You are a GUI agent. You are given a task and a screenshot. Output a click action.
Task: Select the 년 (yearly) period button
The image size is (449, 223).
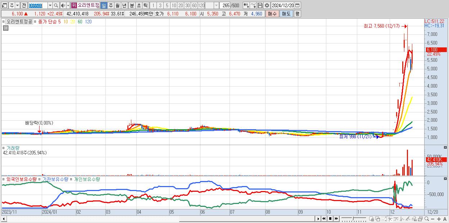tap(124, 5)
